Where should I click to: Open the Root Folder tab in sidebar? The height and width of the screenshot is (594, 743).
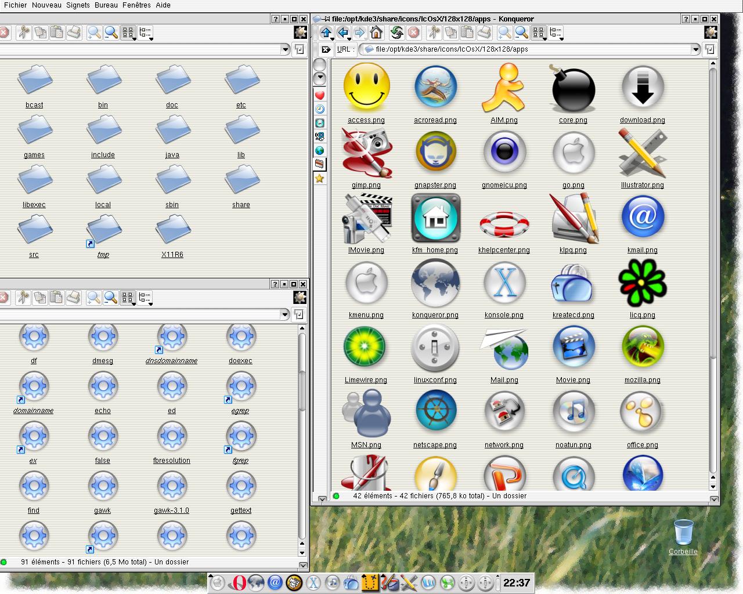(x=320, y=165)
